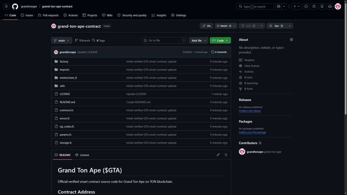Open README outline list icon
Image resolution: width=347 pixels, height=195 pixels.
pos(226,155)
